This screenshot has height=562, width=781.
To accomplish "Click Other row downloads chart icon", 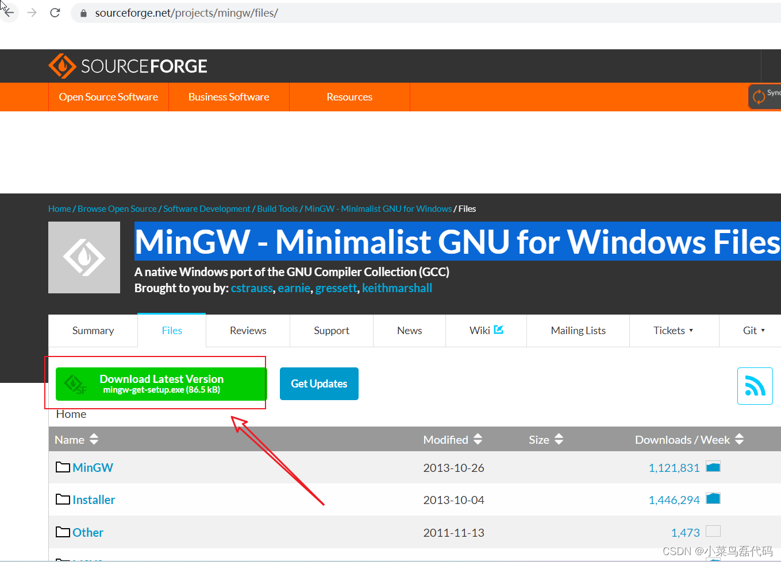I will click(713, 531).
